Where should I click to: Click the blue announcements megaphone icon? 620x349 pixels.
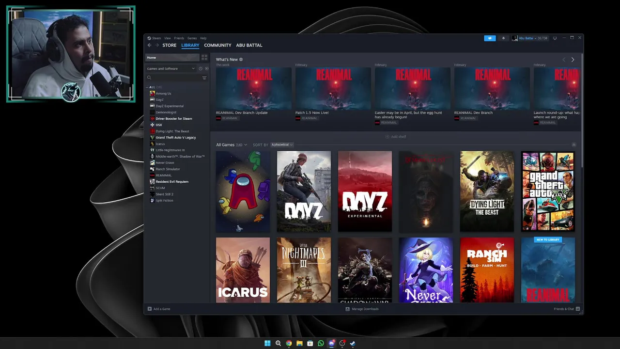[x=490, y=38]
